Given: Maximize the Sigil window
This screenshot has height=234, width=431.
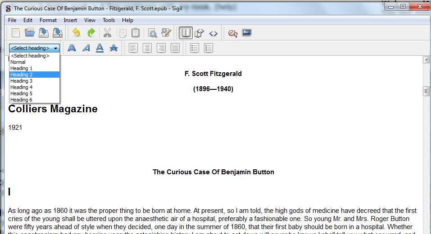Looking at the screenshot, I should click(x=403, y=7).
